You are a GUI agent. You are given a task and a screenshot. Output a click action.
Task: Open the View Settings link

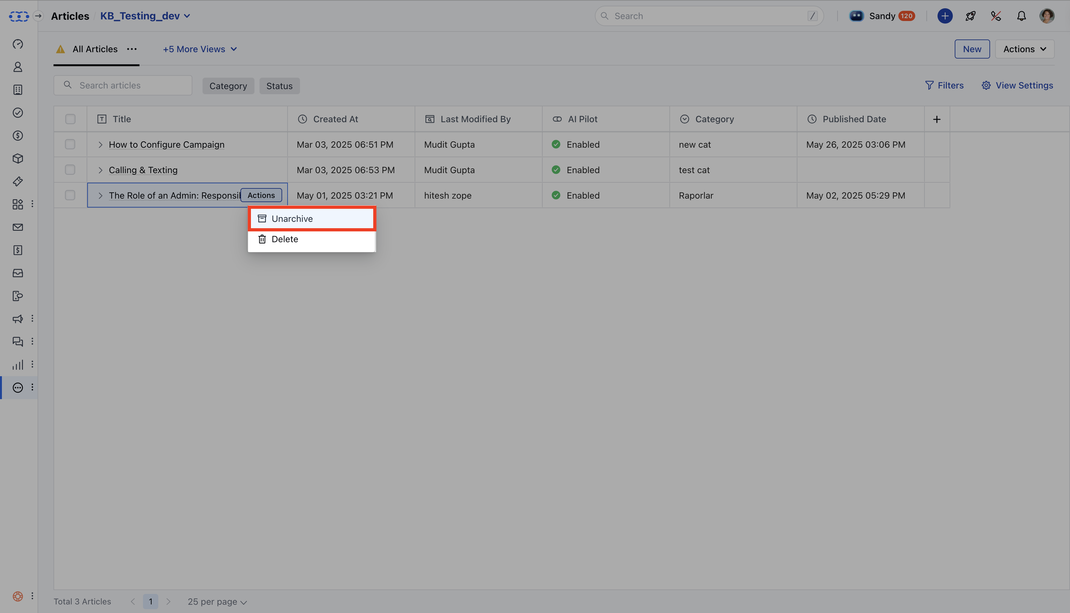point(1017,86)
